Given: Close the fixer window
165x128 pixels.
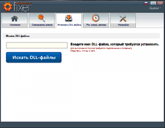Looking at the screenshot, I should click(160, 3).
